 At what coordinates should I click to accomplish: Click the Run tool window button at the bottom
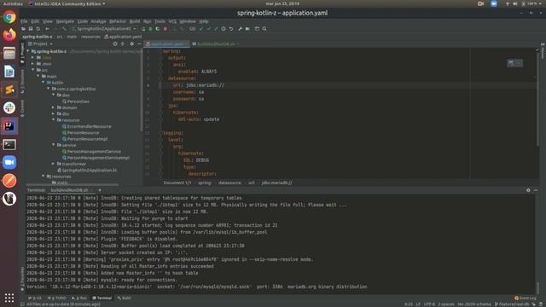pos(79,298)
